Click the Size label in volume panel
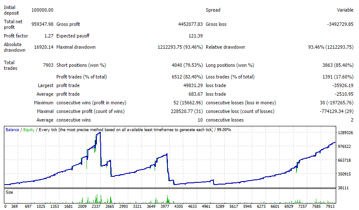359x210 pixels. point(9,192)
